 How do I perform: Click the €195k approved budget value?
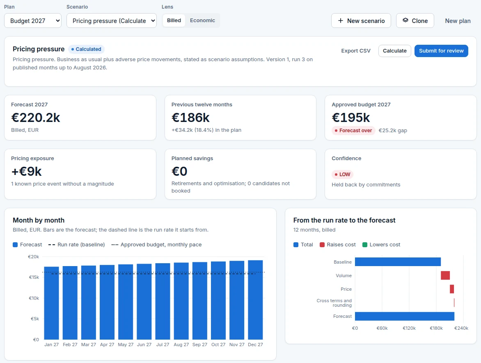coord(351,117)
